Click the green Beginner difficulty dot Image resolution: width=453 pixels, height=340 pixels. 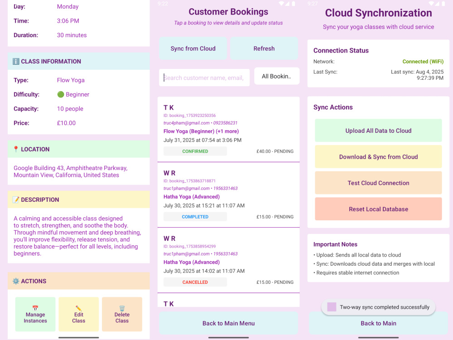coord(60,95)
